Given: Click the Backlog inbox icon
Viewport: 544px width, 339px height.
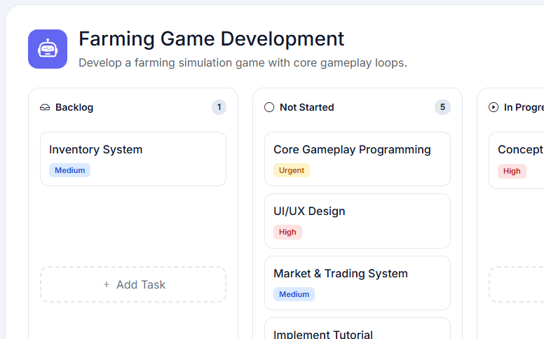Looking at the screenshot, I should point(45,107).
